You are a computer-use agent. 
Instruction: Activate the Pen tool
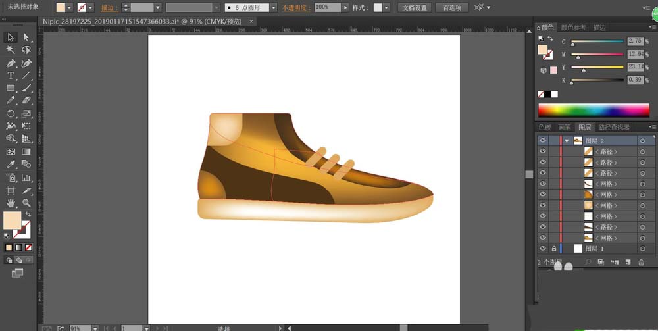coord(11,63)
